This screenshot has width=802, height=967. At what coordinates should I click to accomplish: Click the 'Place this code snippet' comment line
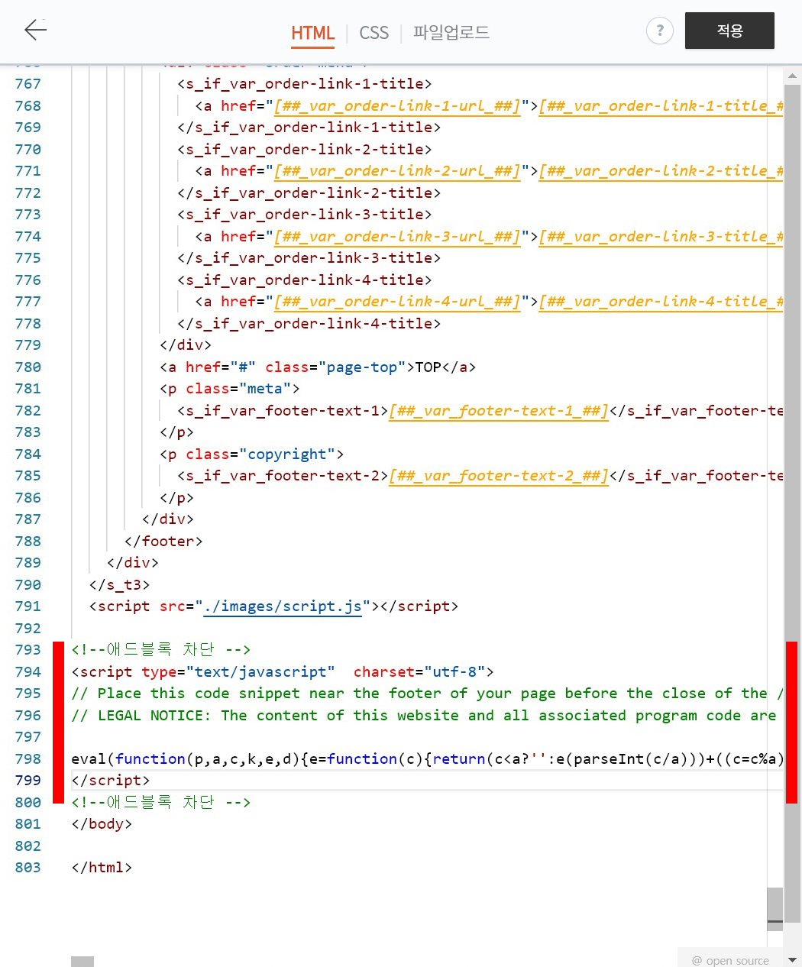click(x=427, y=694)
